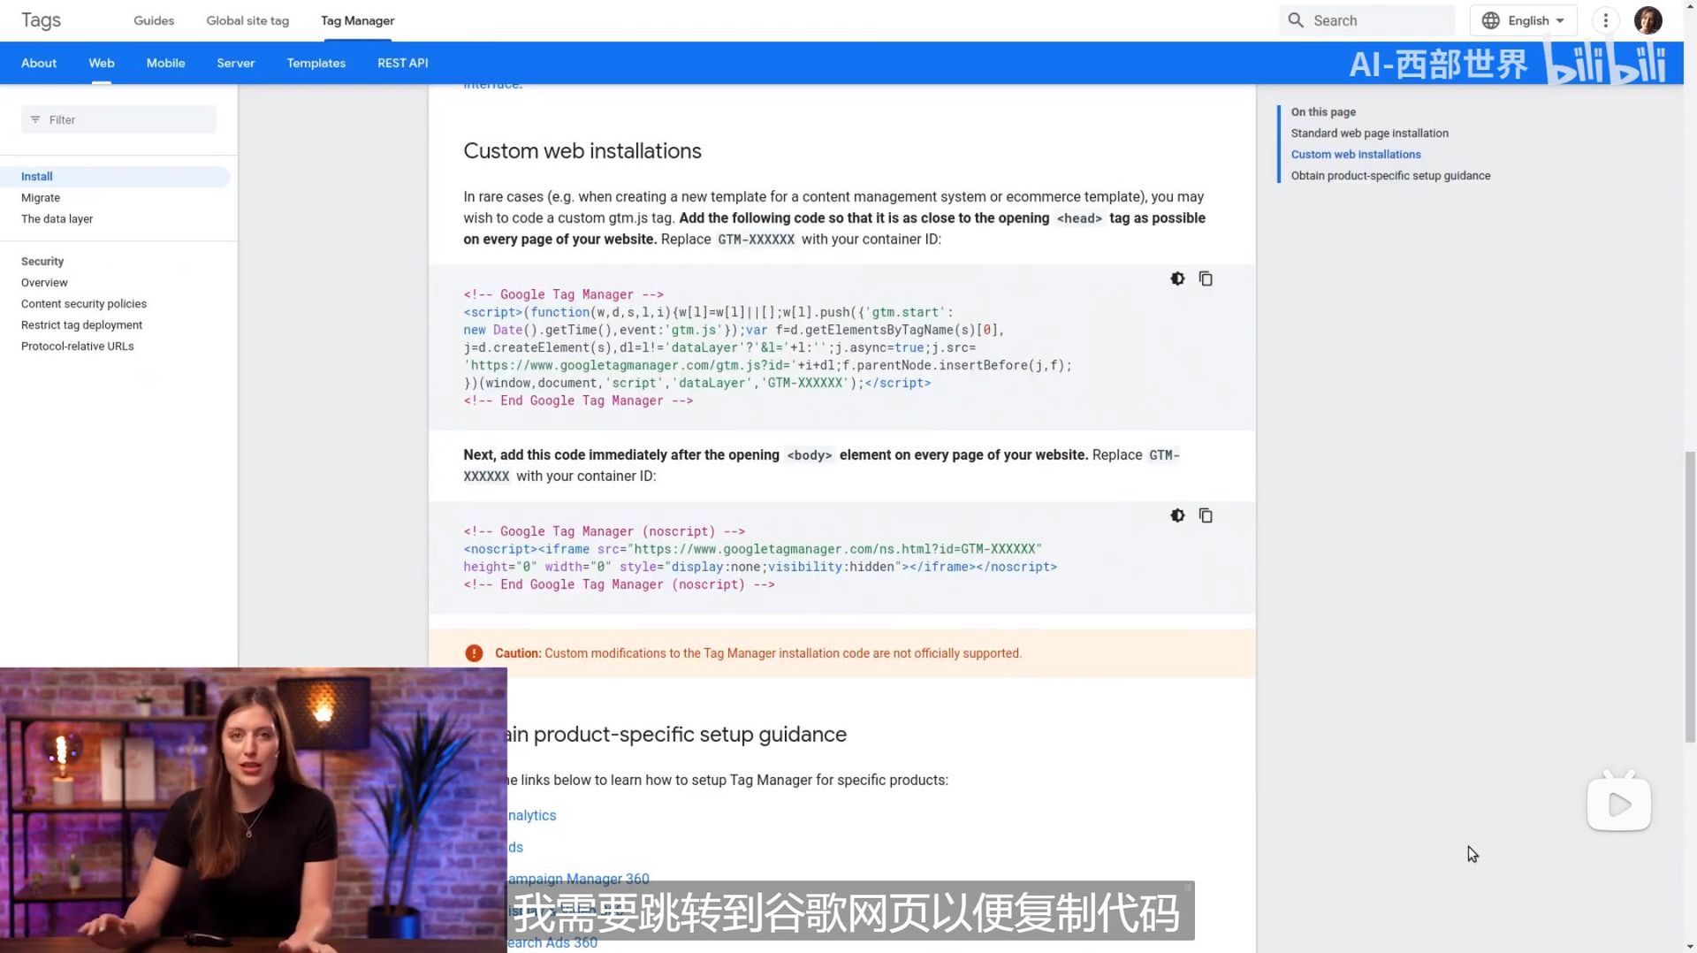Jump to Custom web installations section
The height and width of the screenshot is (953, 1697).
1356,155
